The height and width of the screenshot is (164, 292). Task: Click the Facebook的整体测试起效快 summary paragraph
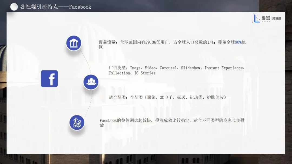pyautogui.click(x=172, y=123)
